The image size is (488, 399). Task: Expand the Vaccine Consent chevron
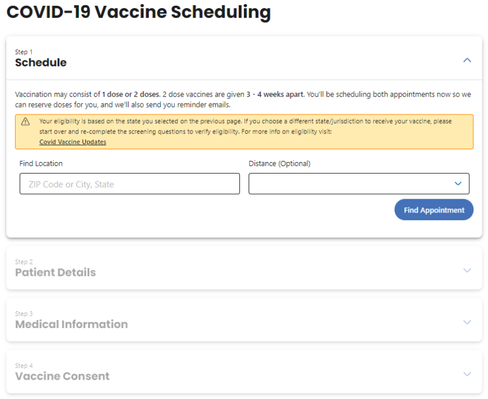[x=467, y=374]
